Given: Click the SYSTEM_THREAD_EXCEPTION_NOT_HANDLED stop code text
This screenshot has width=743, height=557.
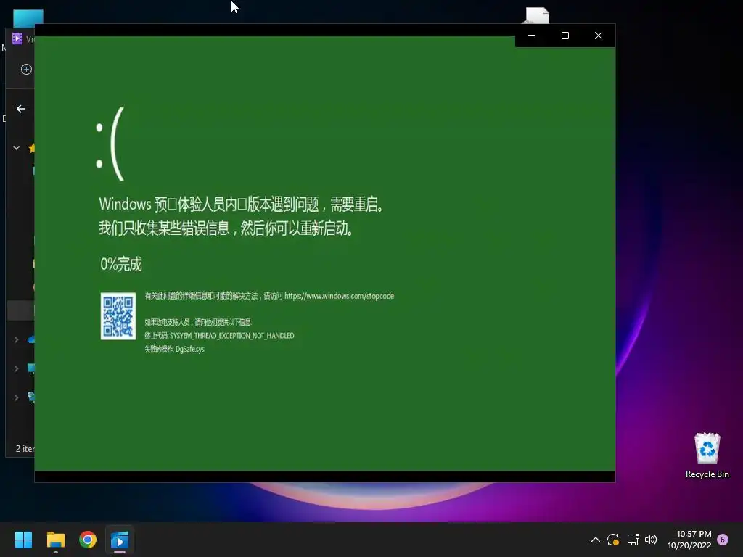Looking at the screenshot, I should (x=231, y=336).
